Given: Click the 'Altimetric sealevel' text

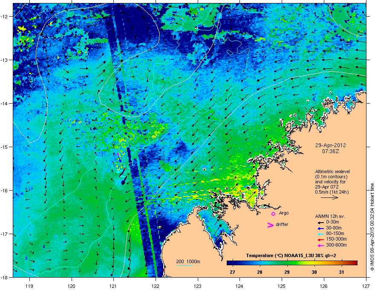Looking at the screenshot, I should (x=332, y=171).
